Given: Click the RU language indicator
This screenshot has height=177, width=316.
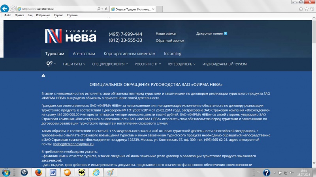Looking at the screenshot, I should pyautogui.click(x=258, y=172).
